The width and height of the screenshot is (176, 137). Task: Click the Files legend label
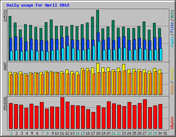(x=172, y=27)
